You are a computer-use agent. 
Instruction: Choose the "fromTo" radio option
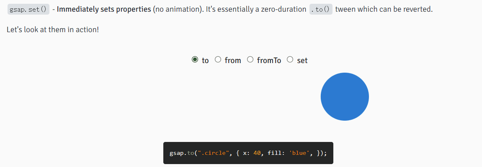pyautogui.click(x=250, y=60)
